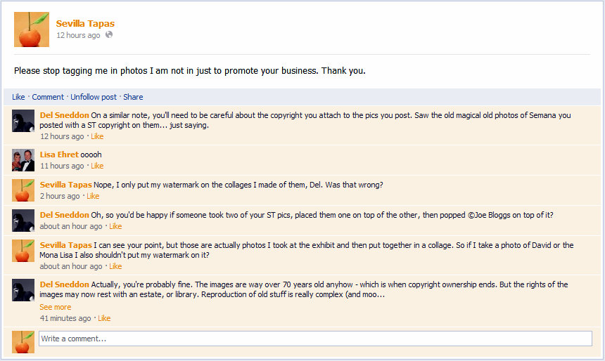Open Sevilla Tapas post profile picture
605x361 pixels.
32,30
